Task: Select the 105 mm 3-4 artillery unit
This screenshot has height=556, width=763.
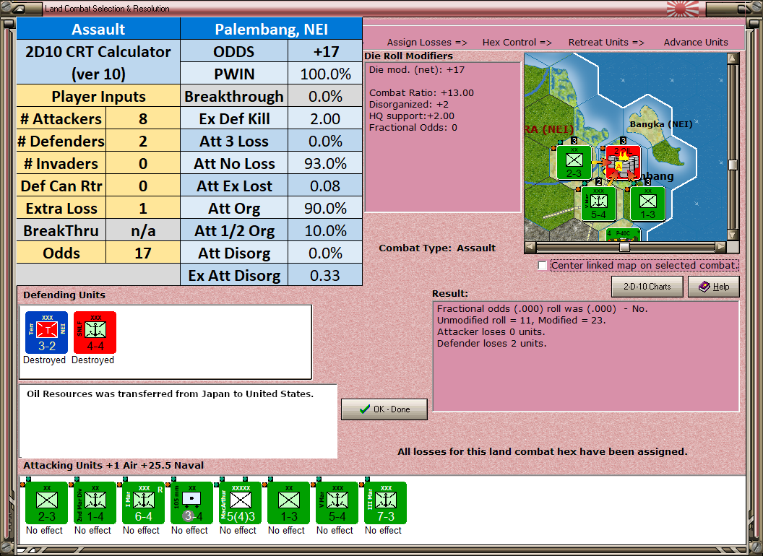Action: (191, 503)
